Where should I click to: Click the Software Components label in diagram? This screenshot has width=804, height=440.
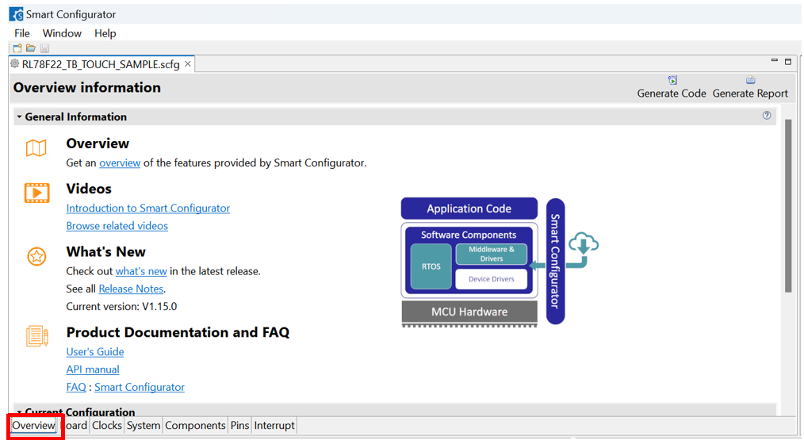coord(469,235)
